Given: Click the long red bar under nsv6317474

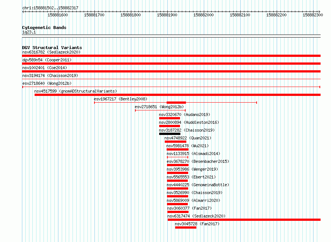Looking at the screenshot, I should click(x=244, y=220).
